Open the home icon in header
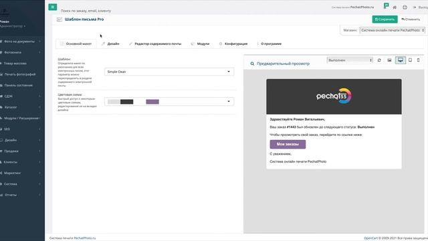Screen dimensions: 428x241 pyautogui.click(x=395, y=7)
